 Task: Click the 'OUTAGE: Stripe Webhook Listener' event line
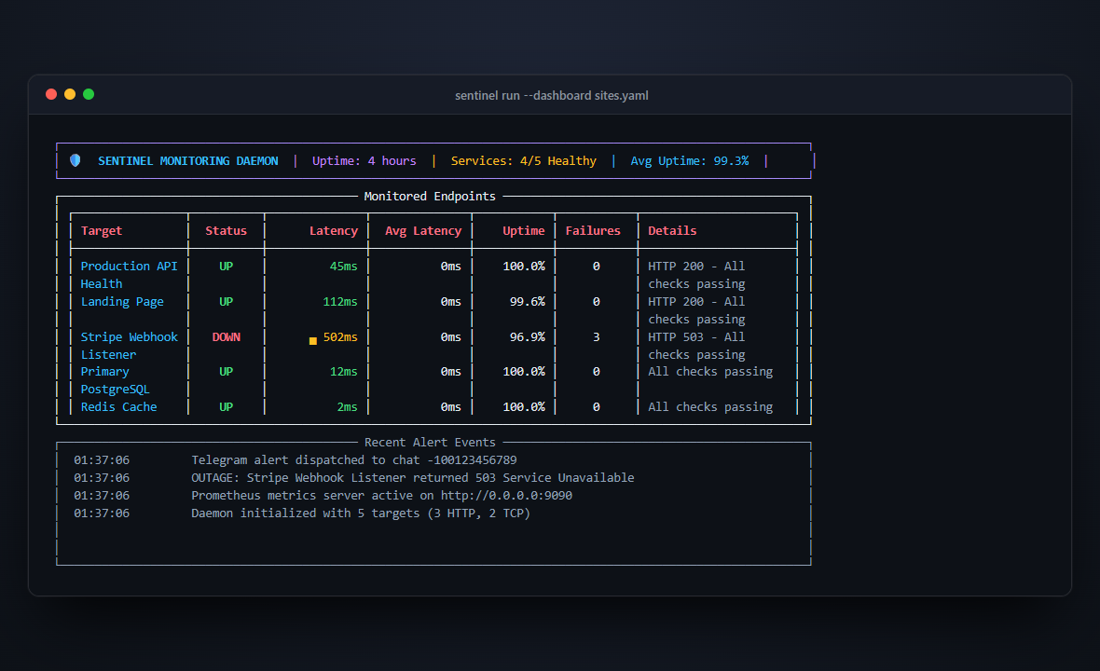point(412,477)
